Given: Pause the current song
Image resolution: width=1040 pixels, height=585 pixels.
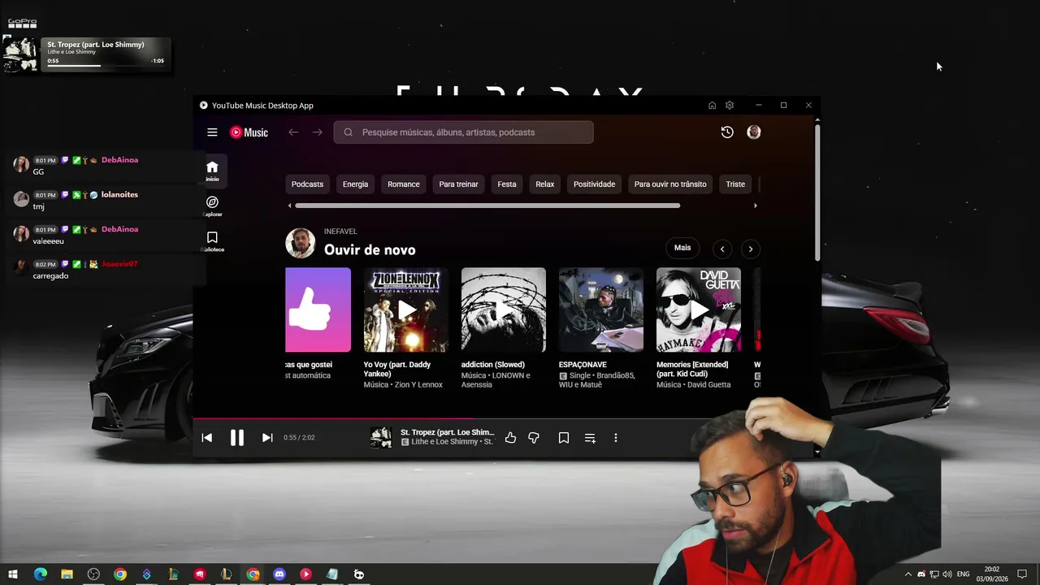Looking at the screenshot, I should tap(236, 438).
